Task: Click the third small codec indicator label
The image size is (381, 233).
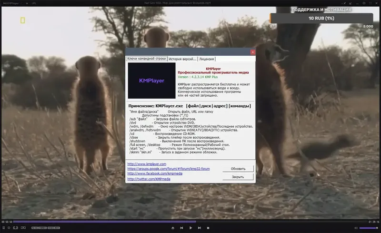Action: click(50, 228)
